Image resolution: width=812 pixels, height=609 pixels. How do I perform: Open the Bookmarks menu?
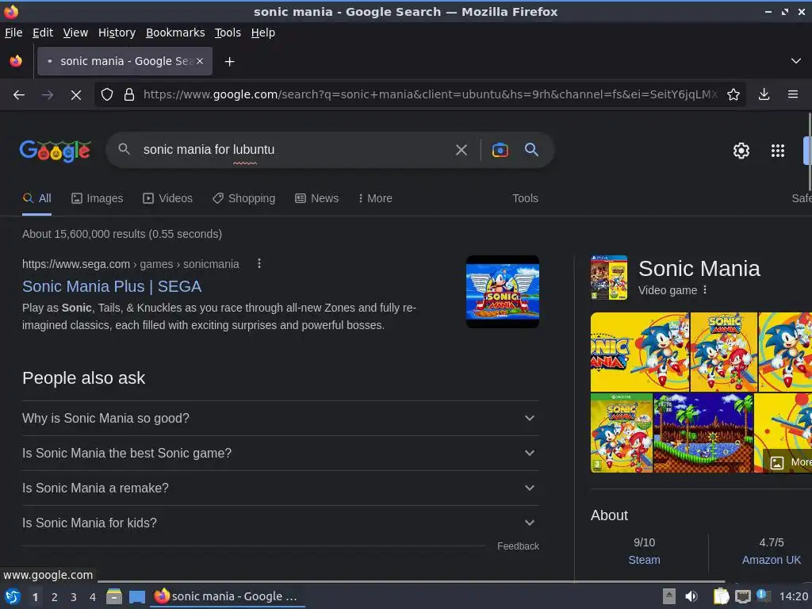(x=175, y=33)
